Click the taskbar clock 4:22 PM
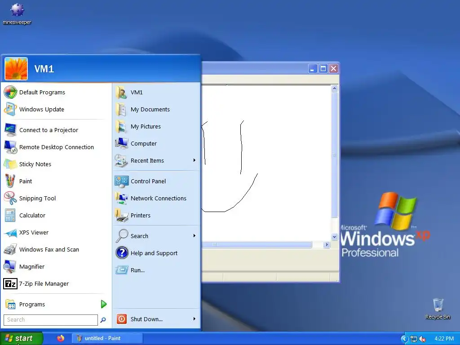This screenshot has height=345, width=460. tap(444, 339)
